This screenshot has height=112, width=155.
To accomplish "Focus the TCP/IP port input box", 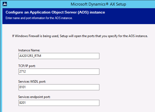I will (59, 71).
